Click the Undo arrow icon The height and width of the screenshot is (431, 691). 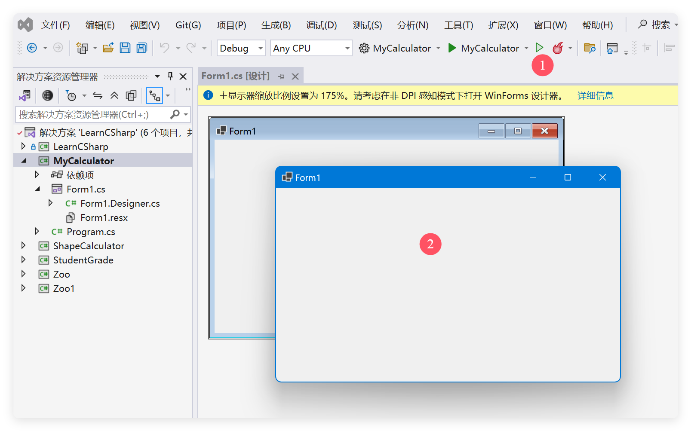pyautogui.click(x=164, y=48)
